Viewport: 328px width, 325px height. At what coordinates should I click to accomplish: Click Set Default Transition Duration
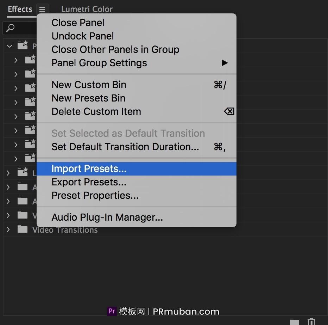(125, 147)
